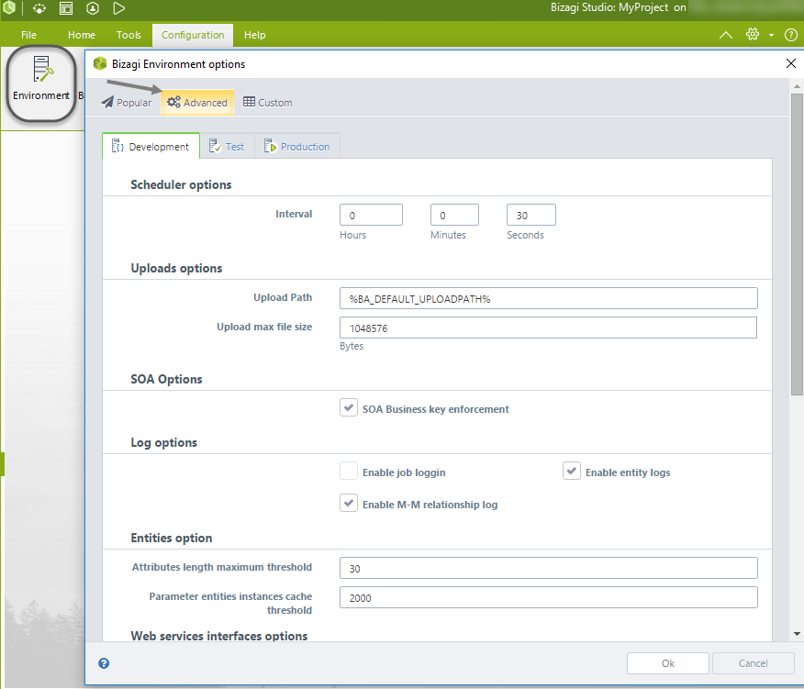Screen dimensions: 804x689
Task: Select the Advanced options tab
Action: (197, 103)
